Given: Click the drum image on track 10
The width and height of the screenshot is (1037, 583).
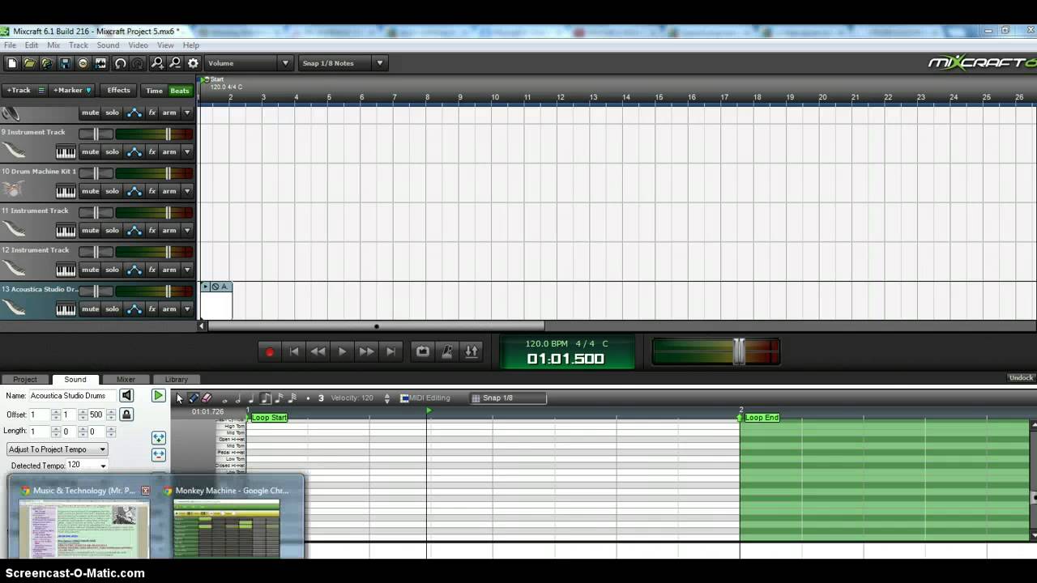Looking at the screenshot, I should [12, 190].
